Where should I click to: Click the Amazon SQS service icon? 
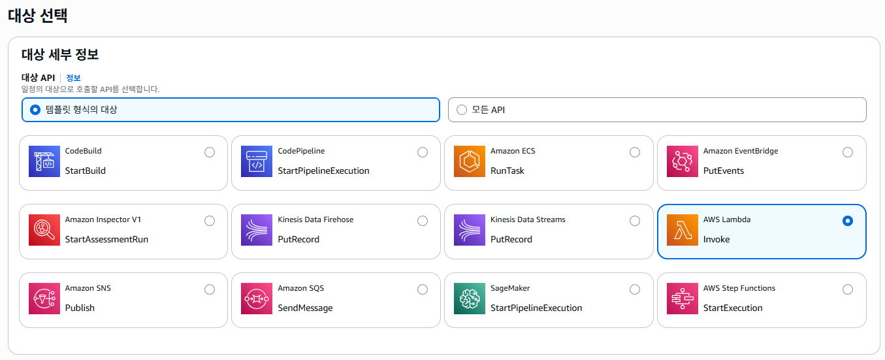[x=257, y=299]
